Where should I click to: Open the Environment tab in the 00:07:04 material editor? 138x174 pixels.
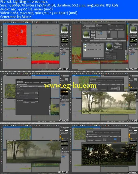pos(119,41)
